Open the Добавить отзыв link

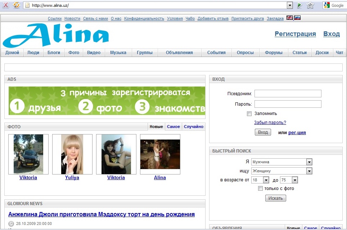click(x=213, y=19)
